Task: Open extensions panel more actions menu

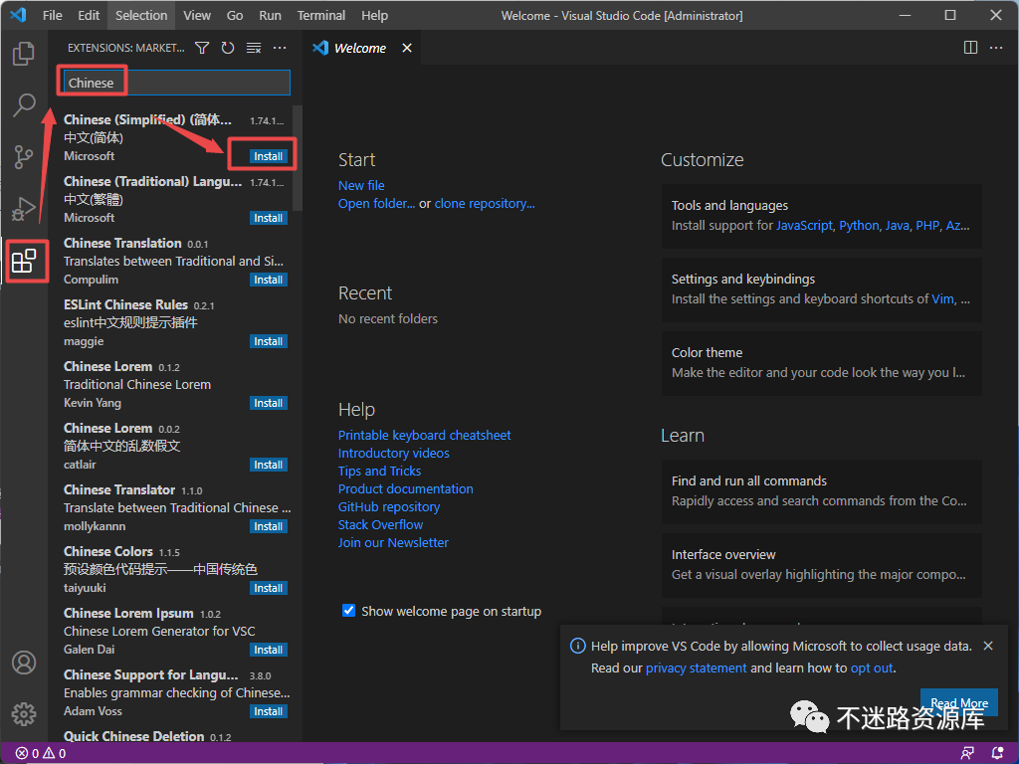Action: pos(280,48)
